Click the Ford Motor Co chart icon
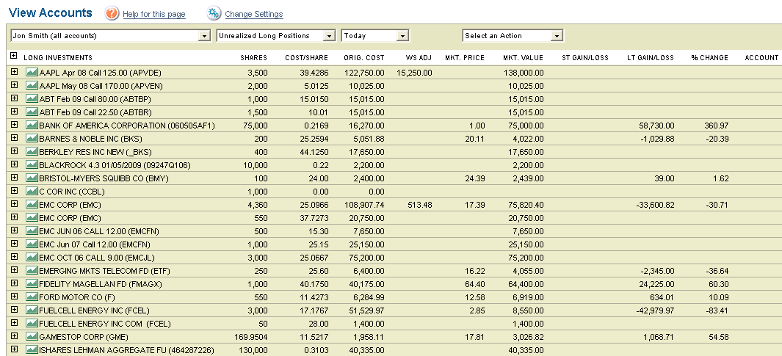 coord(32,297)
